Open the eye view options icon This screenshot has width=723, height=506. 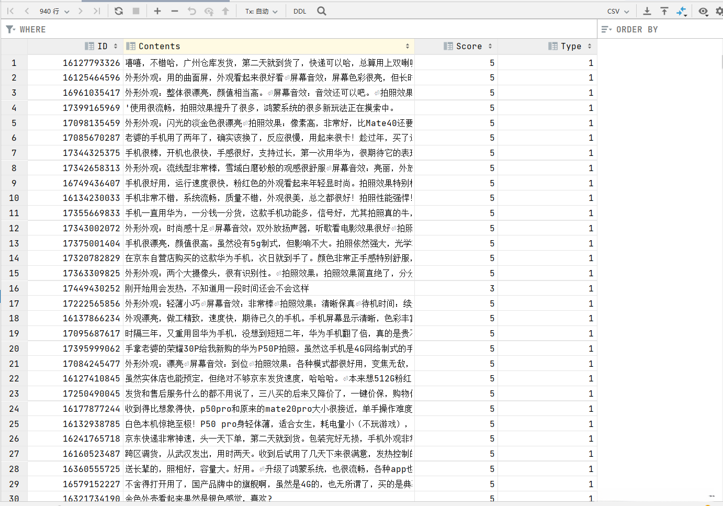click(703, 11)
